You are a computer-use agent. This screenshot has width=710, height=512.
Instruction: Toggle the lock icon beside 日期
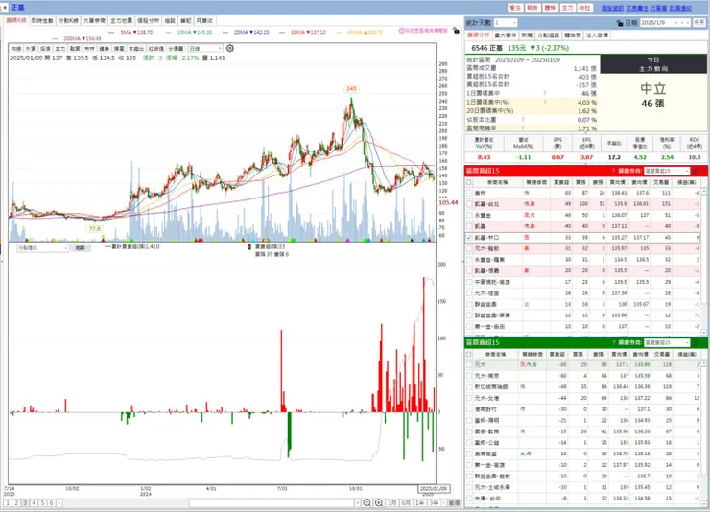point(620,23)
